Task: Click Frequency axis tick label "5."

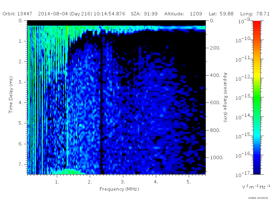Action: [x=189, y=182]
